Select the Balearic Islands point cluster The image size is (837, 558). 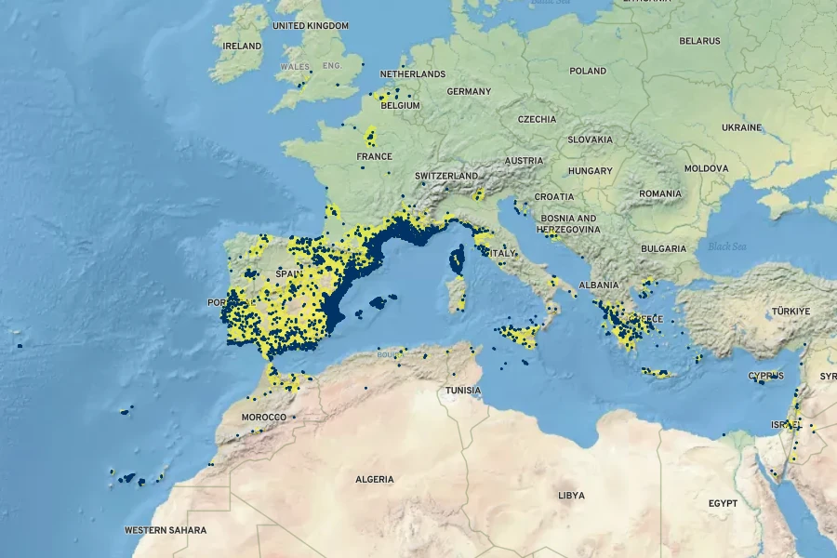pos(381,301)
